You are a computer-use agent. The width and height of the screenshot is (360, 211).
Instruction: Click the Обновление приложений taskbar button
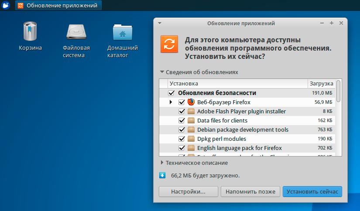coord(58,5)
